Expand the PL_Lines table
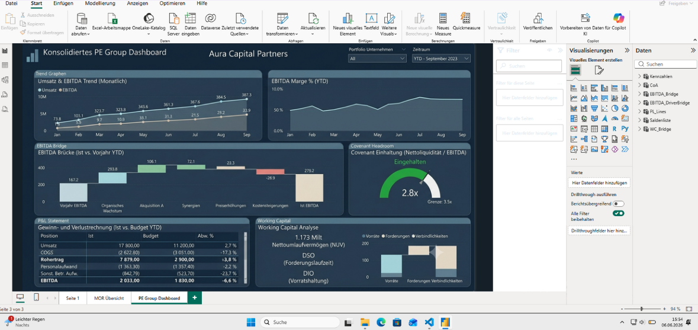Screen dimensions: 698x330 tap(641, 111)
